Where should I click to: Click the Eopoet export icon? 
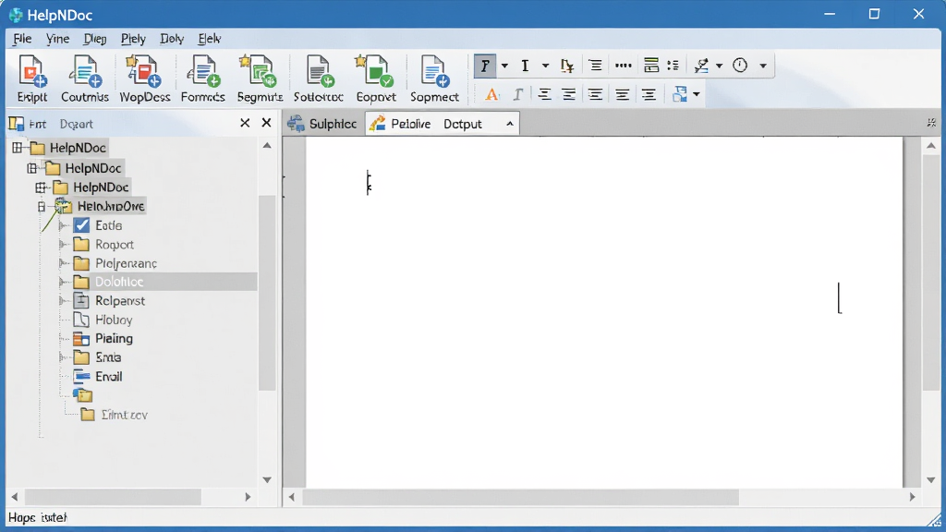pos(375,79)
